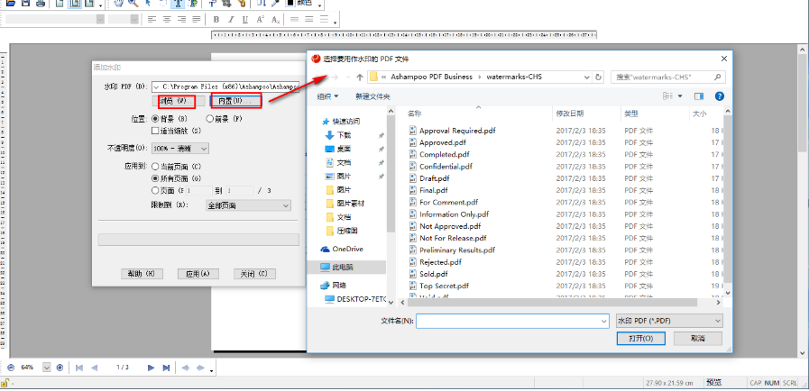The image size is (809, 391).
Task: Center text in formatting toolbar
Action: point(167,20)
